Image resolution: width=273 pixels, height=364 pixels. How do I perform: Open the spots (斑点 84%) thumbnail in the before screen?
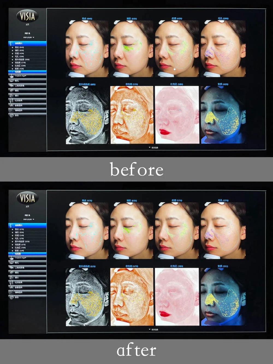pyautogui.click(x=87, y=49)
